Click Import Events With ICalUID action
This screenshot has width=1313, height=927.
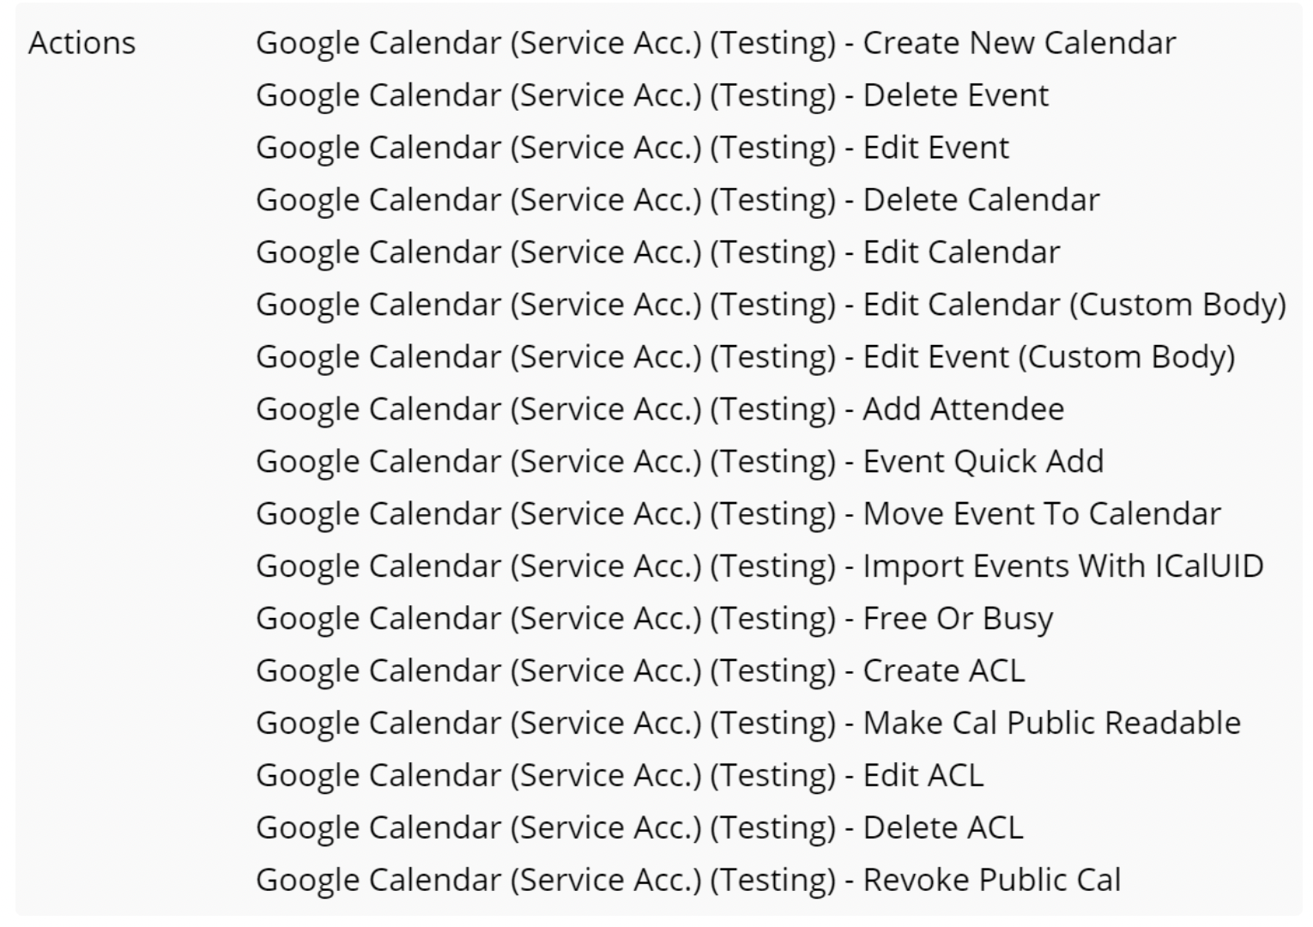click(x=759, y=566)
